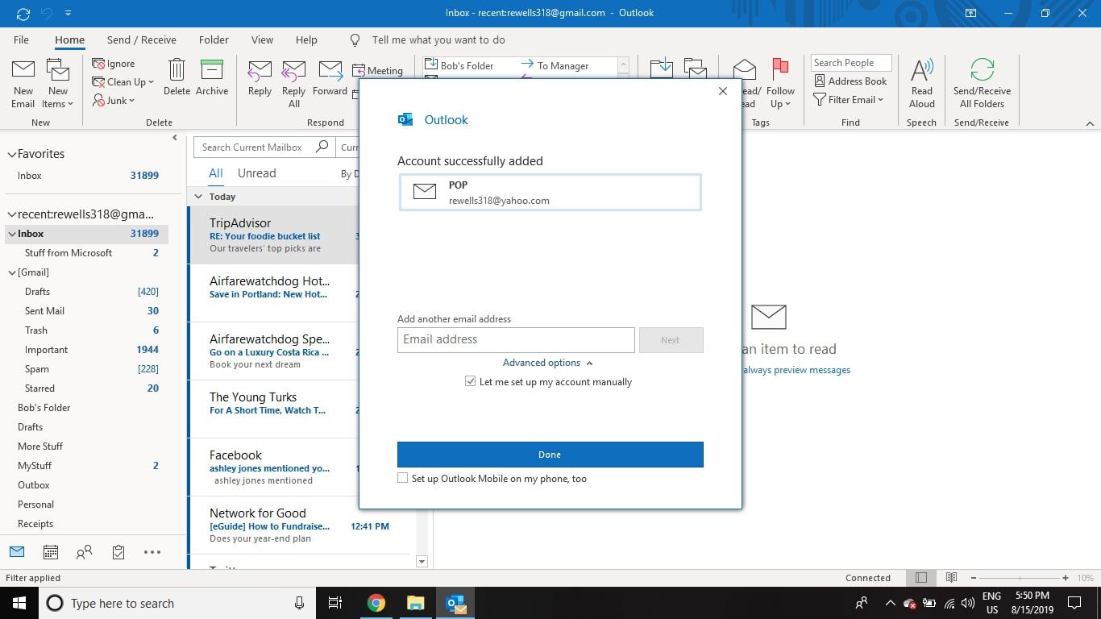Click the Forward icon
This screenshot has width=1101, height=619.
coord(330,71)
